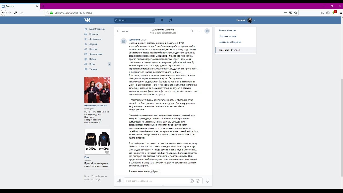Open Фотографии in sidebar
Image resolution: width=343 pixels, height=193 pixels.
96,54
